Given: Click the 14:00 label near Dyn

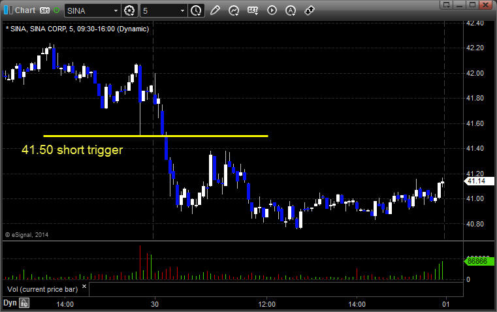Looking at the screenshot, I should [65, 304].
